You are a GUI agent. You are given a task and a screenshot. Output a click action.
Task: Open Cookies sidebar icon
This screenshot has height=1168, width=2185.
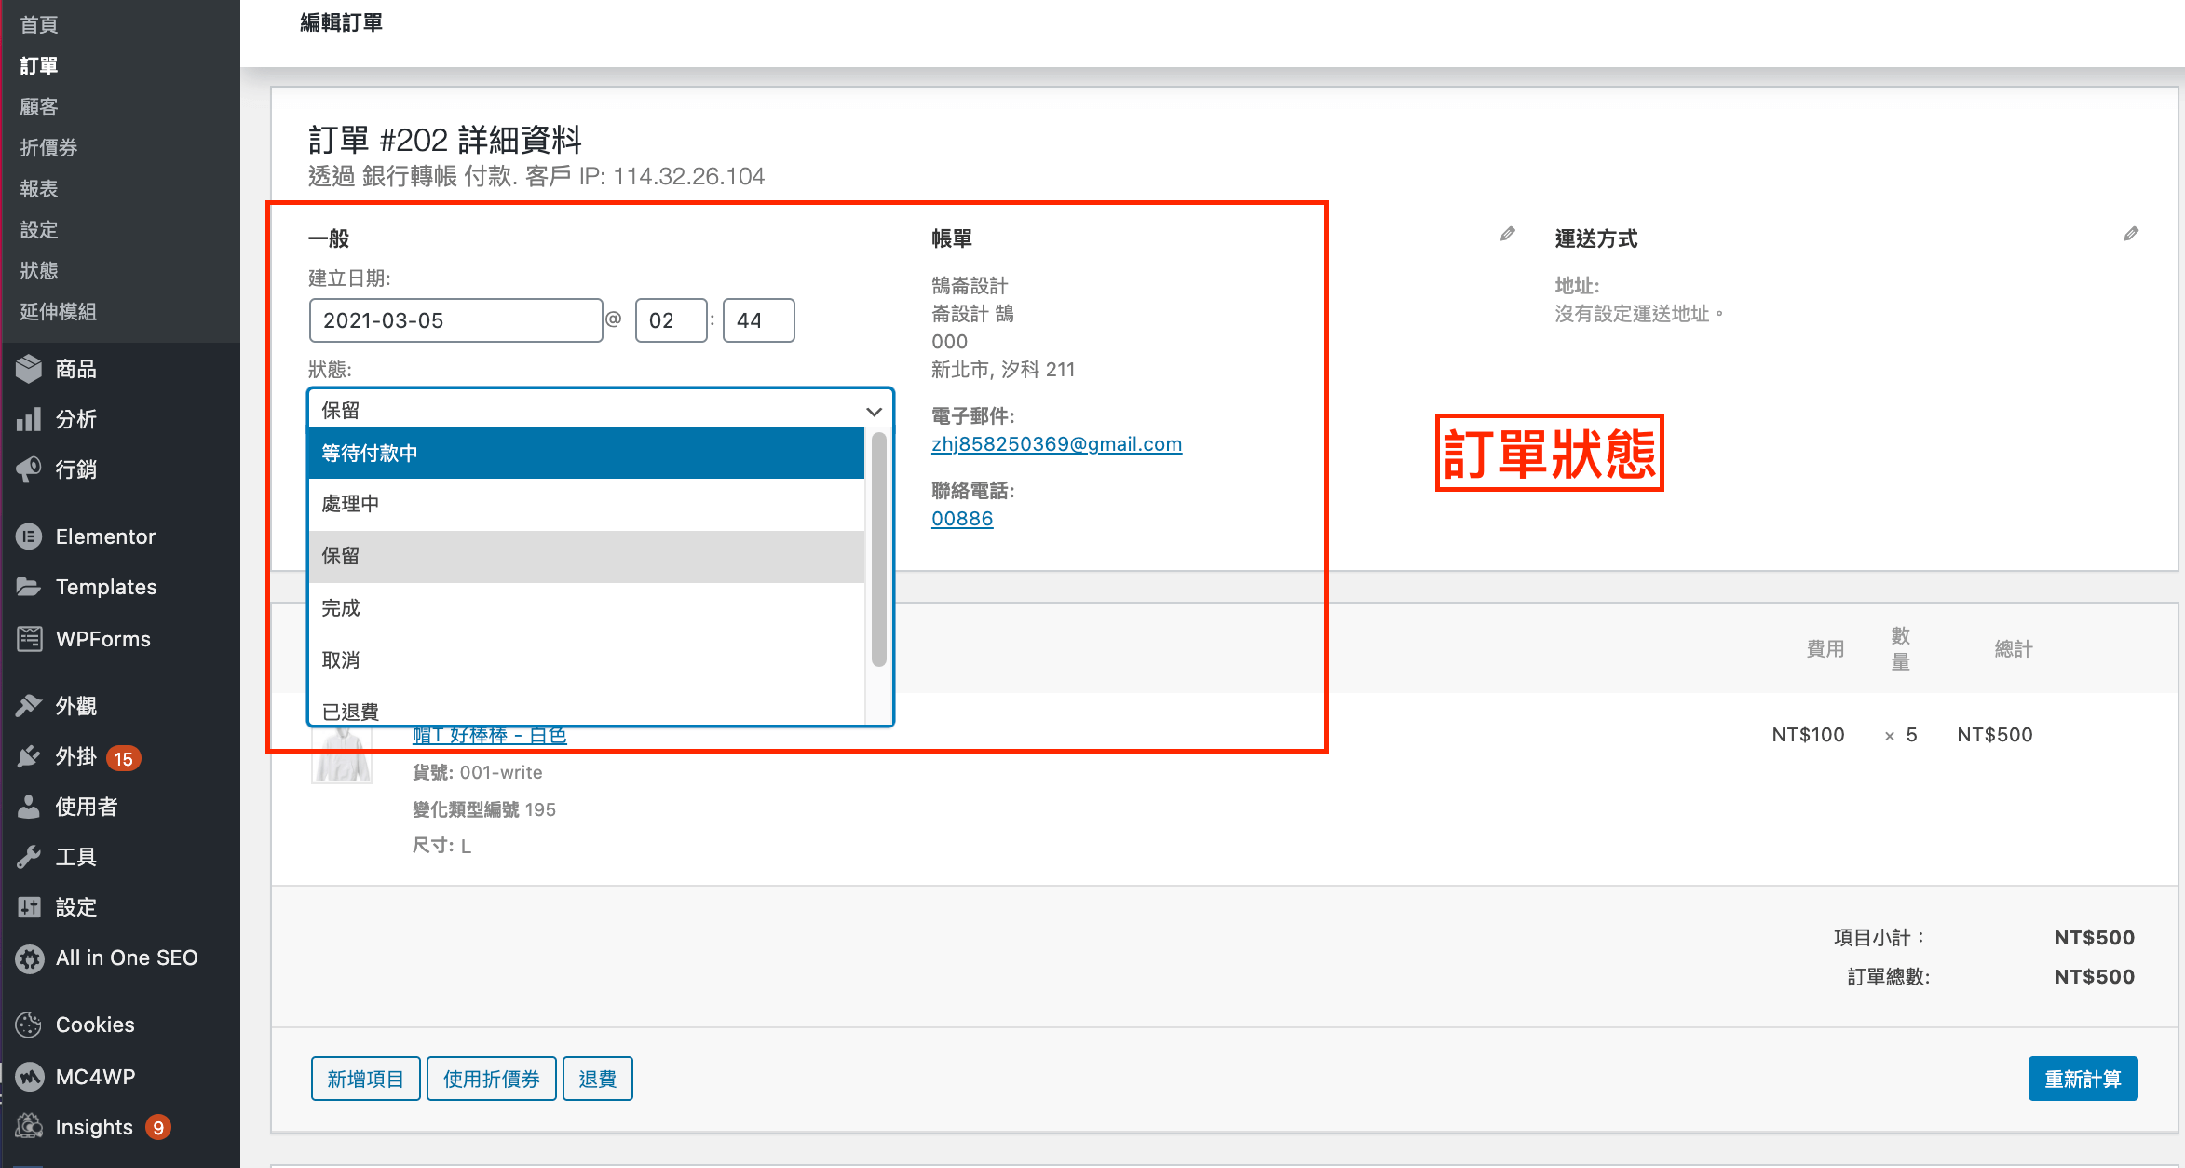point(29,1025)
